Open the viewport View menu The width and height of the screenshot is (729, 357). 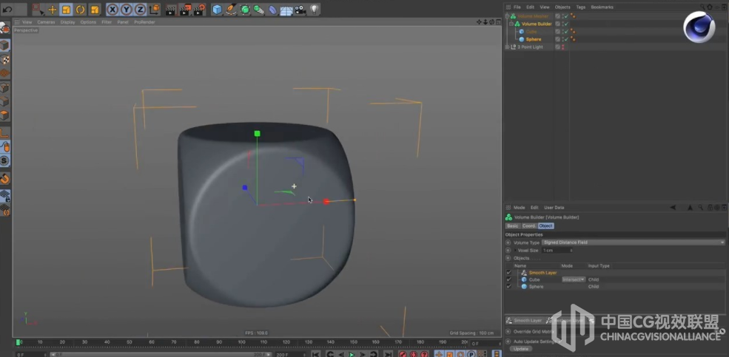coord(27,22)
